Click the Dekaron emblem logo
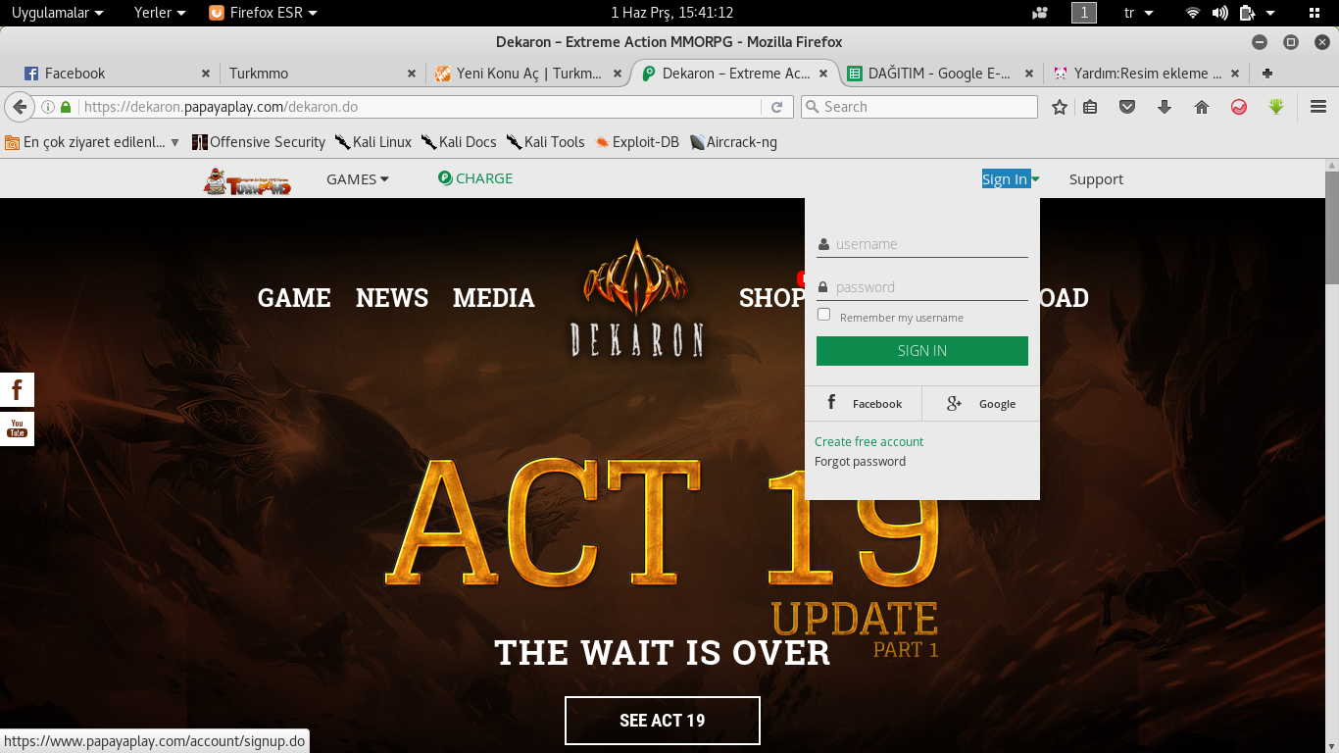 click(x=637, y=297)
